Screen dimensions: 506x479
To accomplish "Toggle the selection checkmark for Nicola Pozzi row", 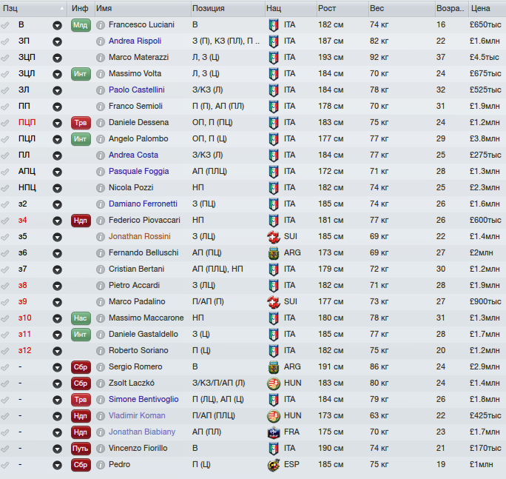I will click(x=6, y=187).
